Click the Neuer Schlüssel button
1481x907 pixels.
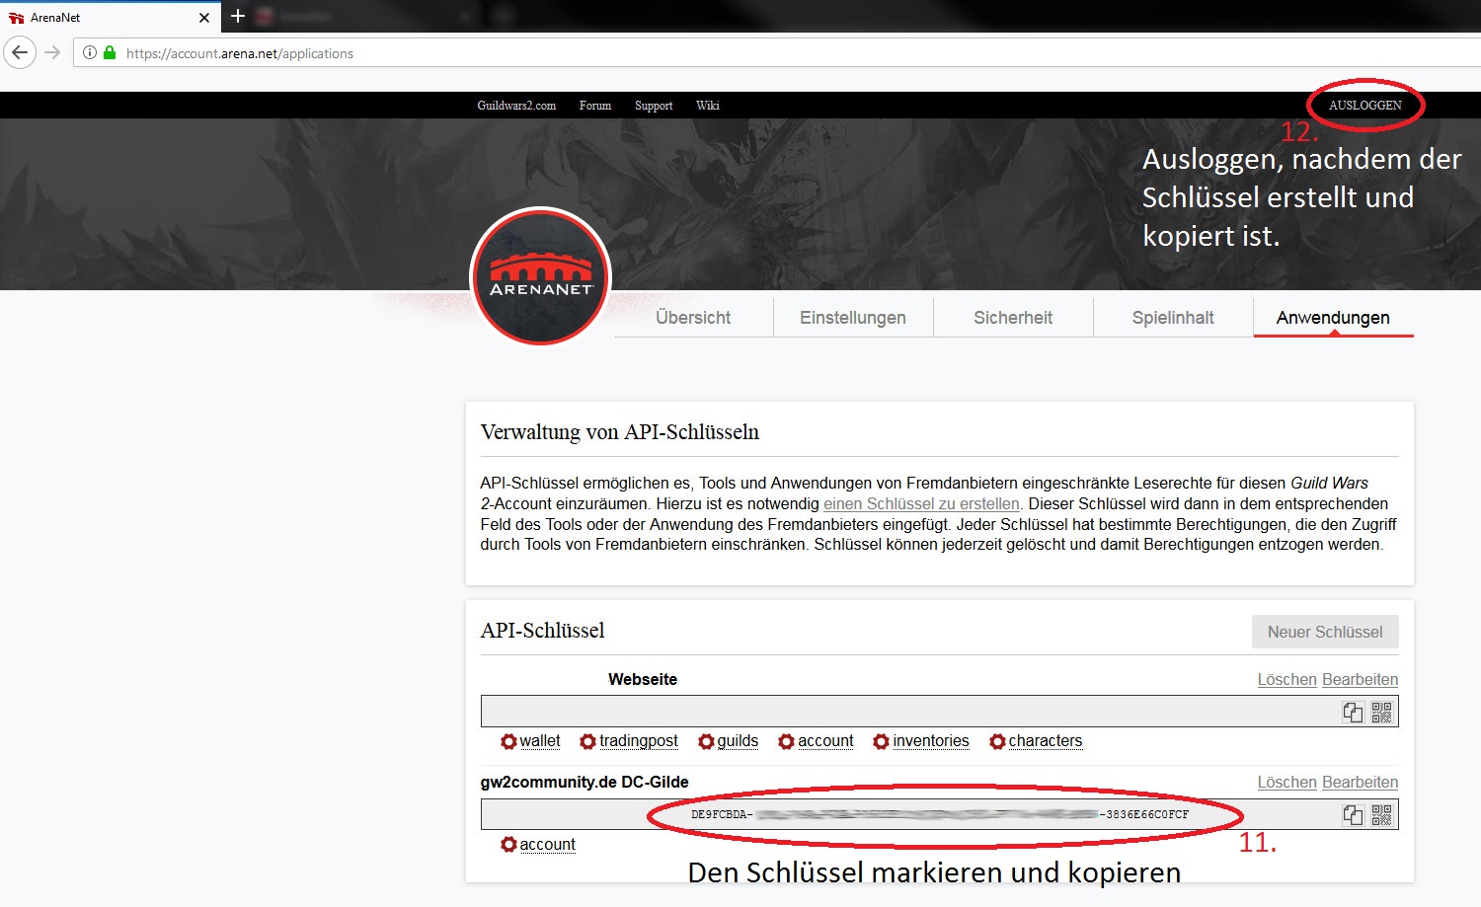(1325, 632)
